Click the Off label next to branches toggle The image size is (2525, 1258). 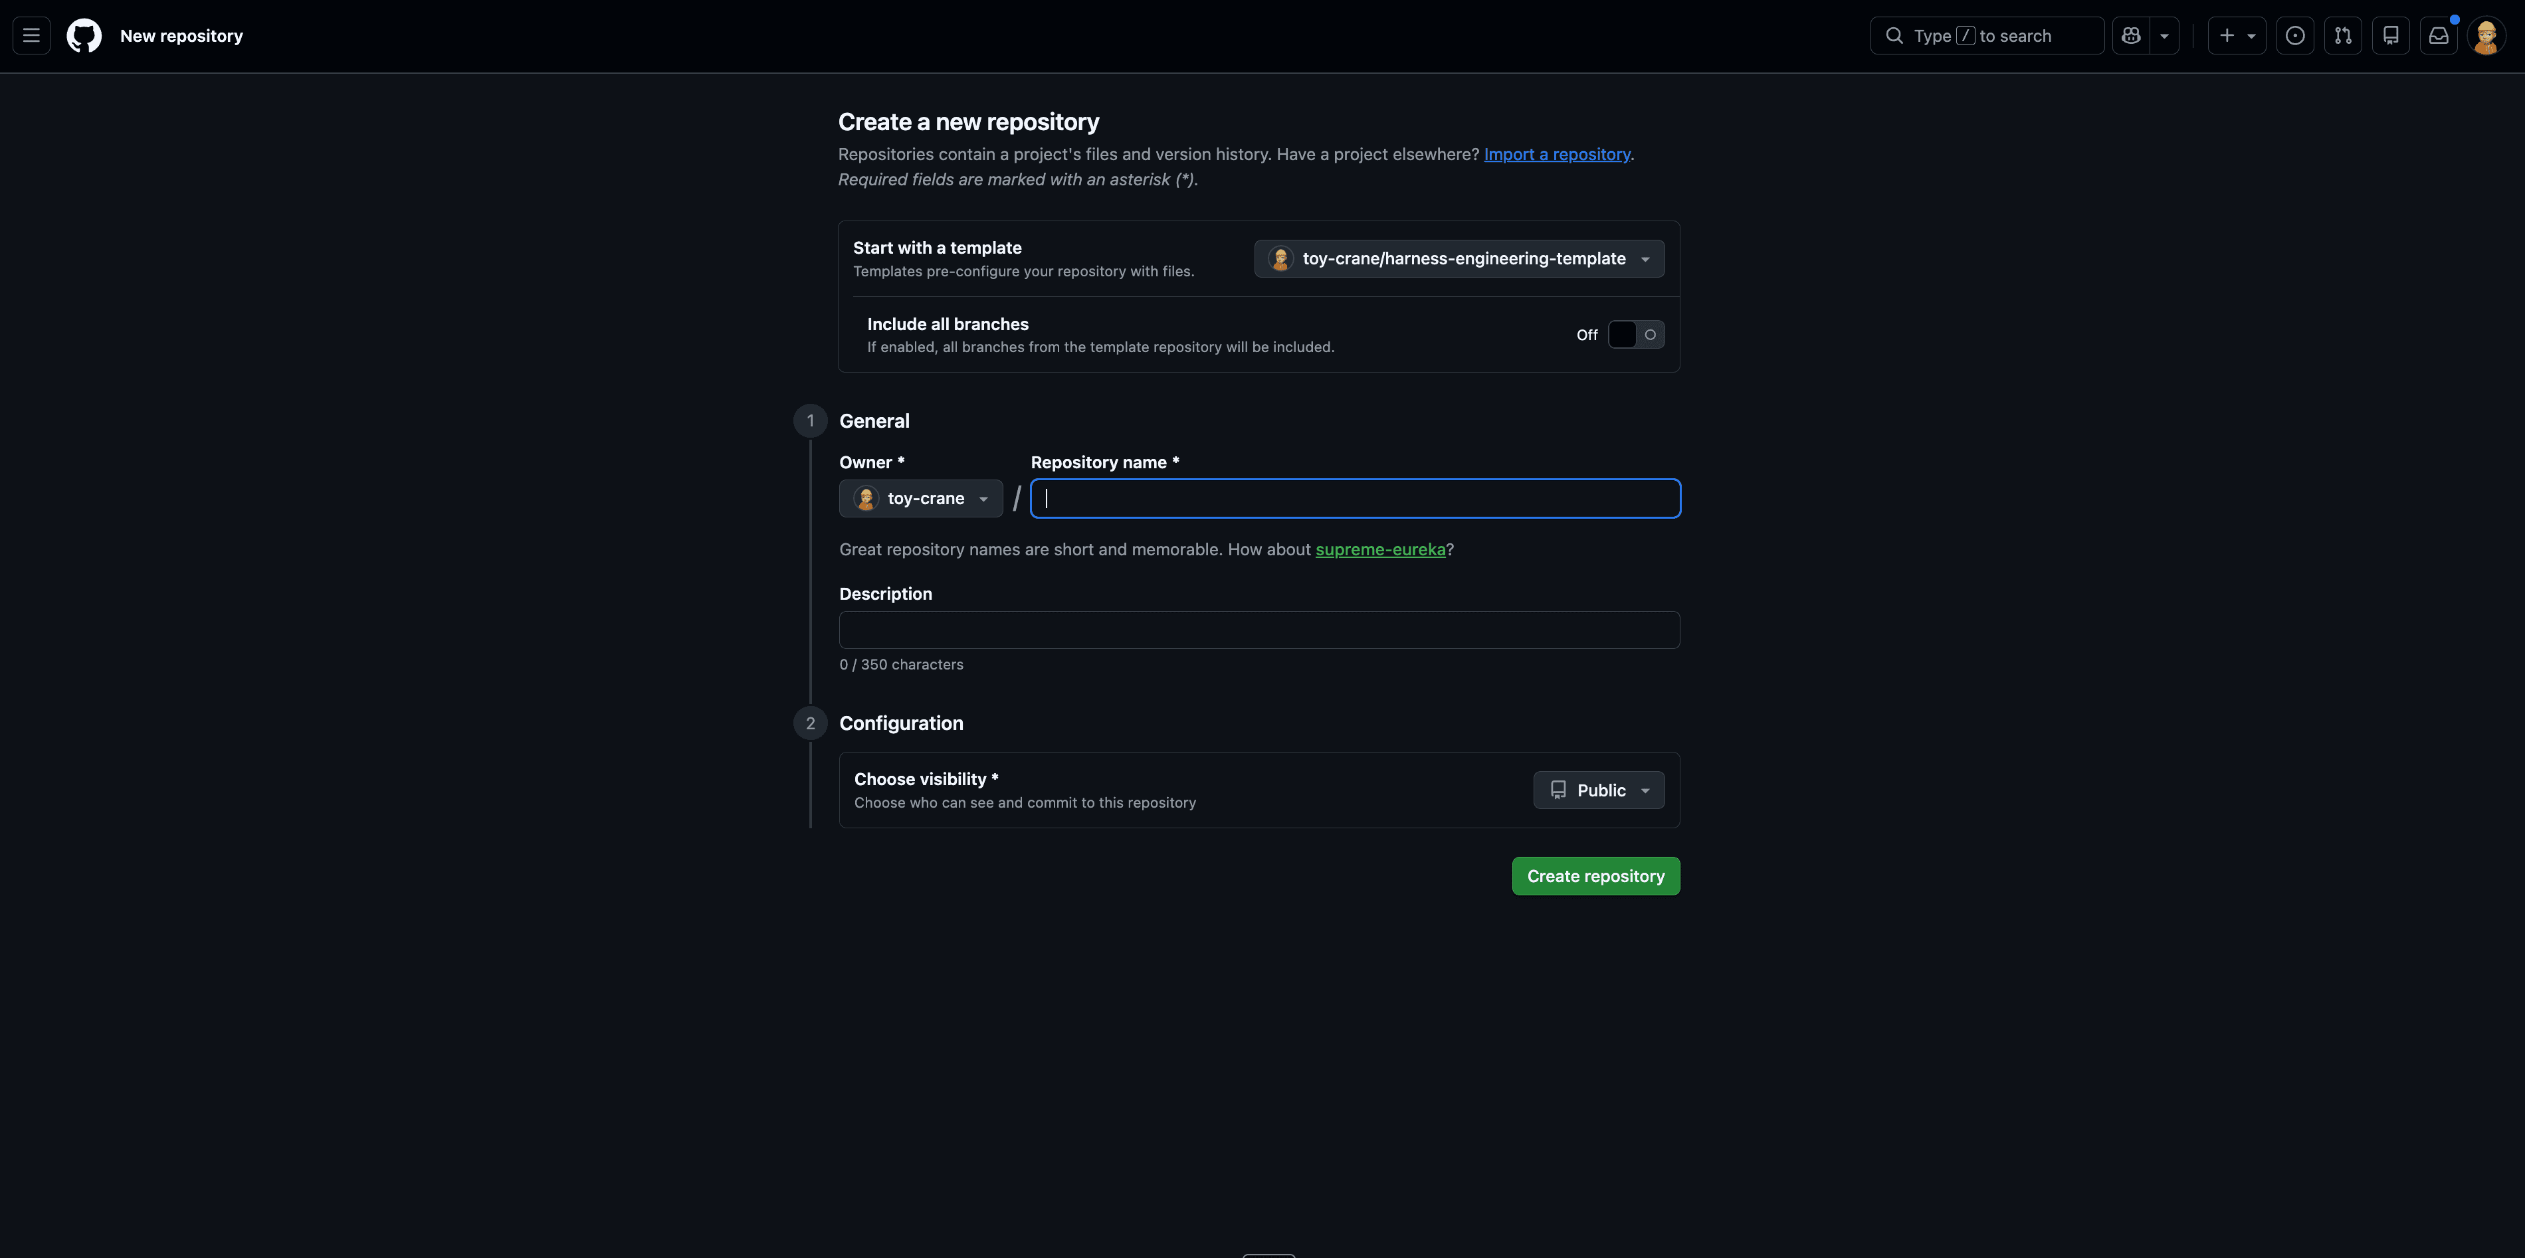pos(1586,334)
